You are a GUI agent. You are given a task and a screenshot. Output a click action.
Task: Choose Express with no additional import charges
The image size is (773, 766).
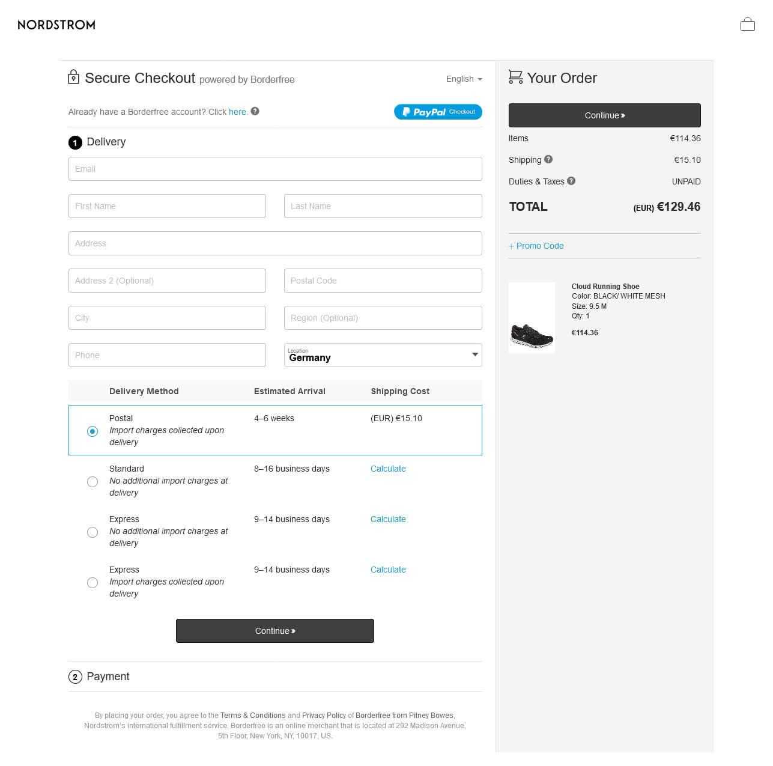[x=92, y=532]
